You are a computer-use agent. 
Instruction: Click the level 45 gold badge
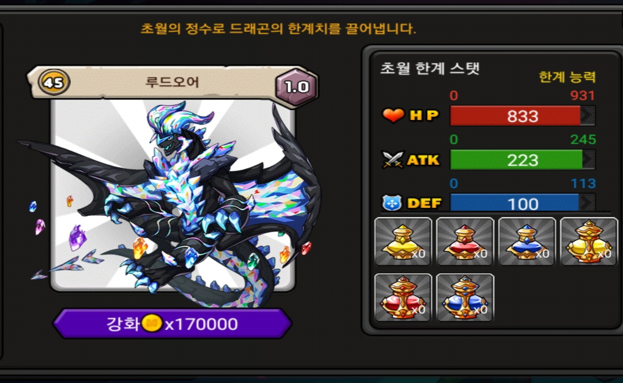[54, 82]
